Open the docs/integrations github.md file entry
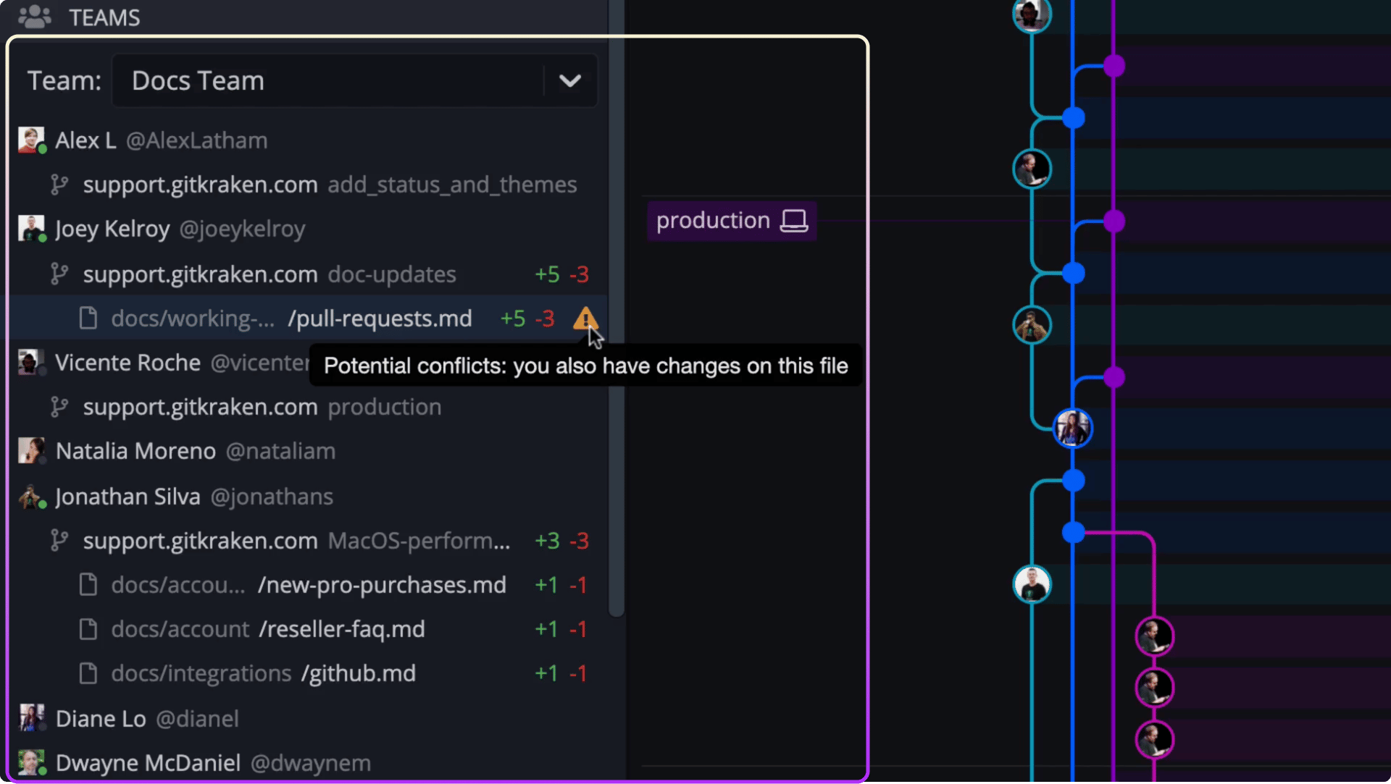Image resolution: width=1391 pixels, height=784 pixels. pyautogui.click(x=307, y=673)
